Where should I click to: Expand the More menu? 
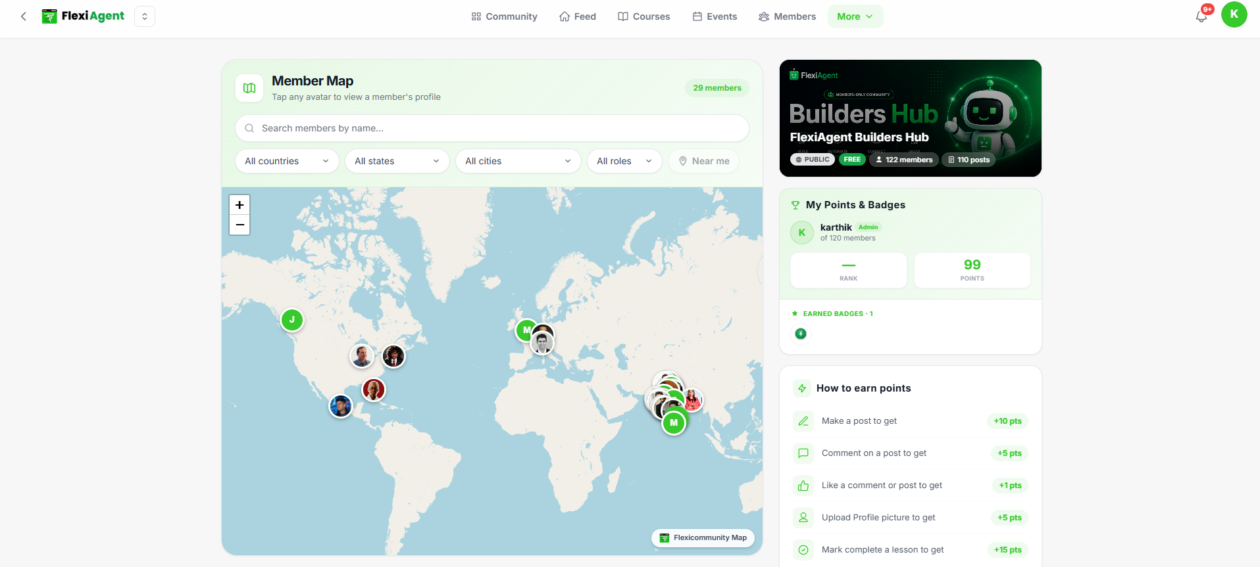855,16
